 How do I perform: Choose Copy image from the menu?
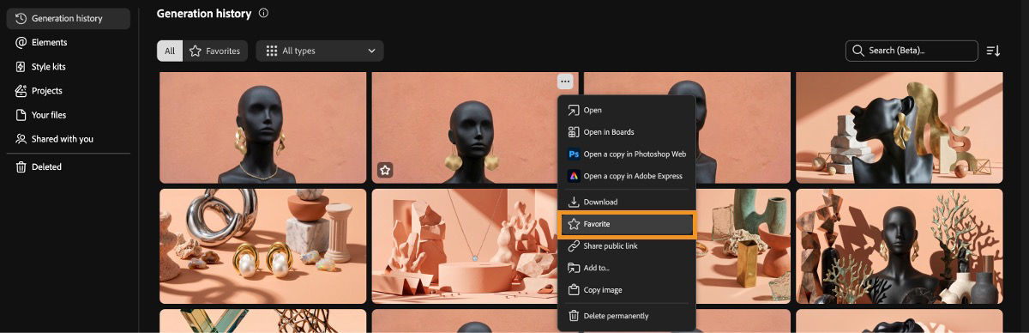click(x=626, y=290)
